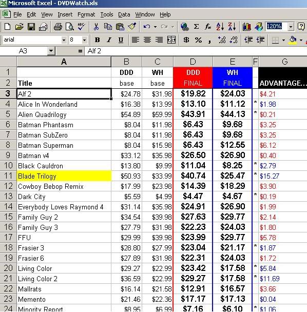Open the Data menu
This screenshot has height=312, width=307.
tap(124, 14)
